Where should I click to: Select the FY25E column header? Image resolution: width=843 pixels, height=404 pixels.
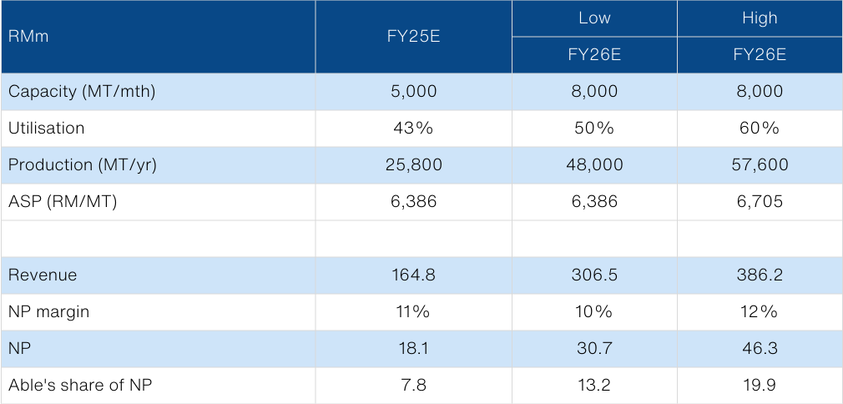point(413,37)
